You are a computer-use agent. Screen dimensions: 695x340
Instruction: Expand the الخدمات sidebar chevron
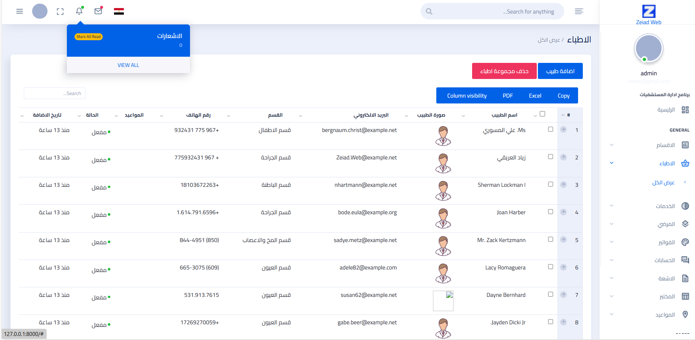(611, 206)
